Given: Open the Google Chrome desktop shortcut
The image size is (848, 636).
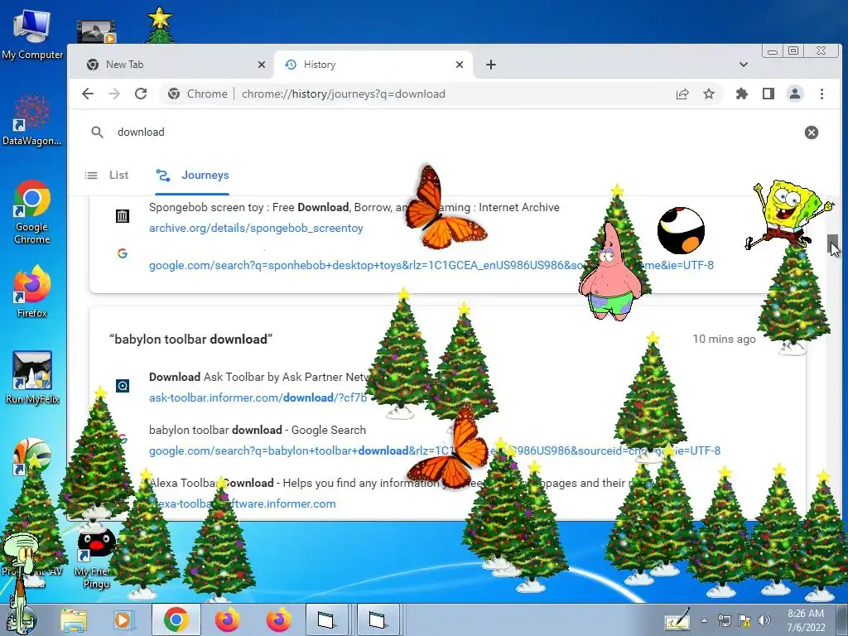Looking at the screenshot, I should [x=32, y=213].
